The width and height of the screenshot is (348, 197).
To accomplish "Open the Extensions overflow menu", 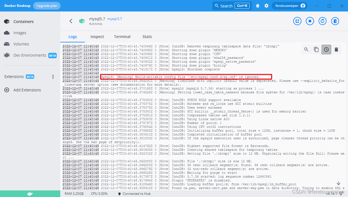I will click(53, 77).
